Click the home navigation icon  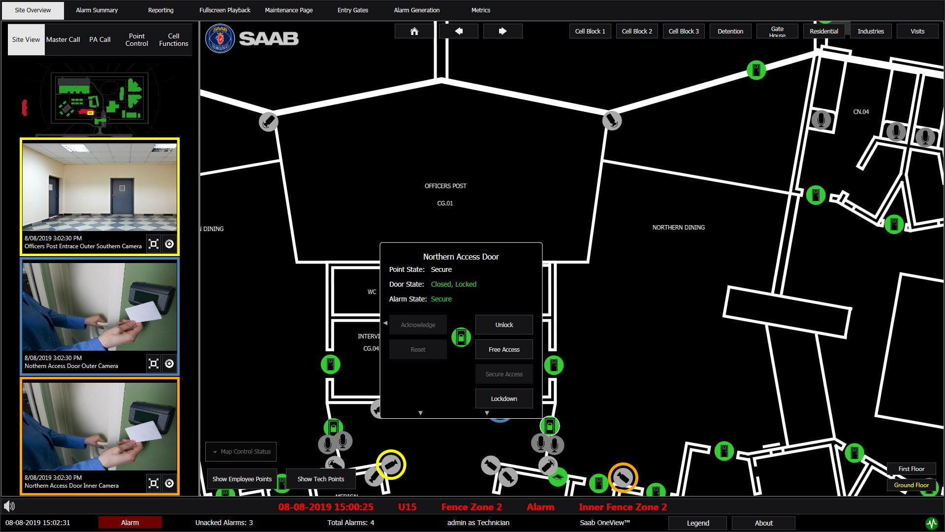[414, 32]
